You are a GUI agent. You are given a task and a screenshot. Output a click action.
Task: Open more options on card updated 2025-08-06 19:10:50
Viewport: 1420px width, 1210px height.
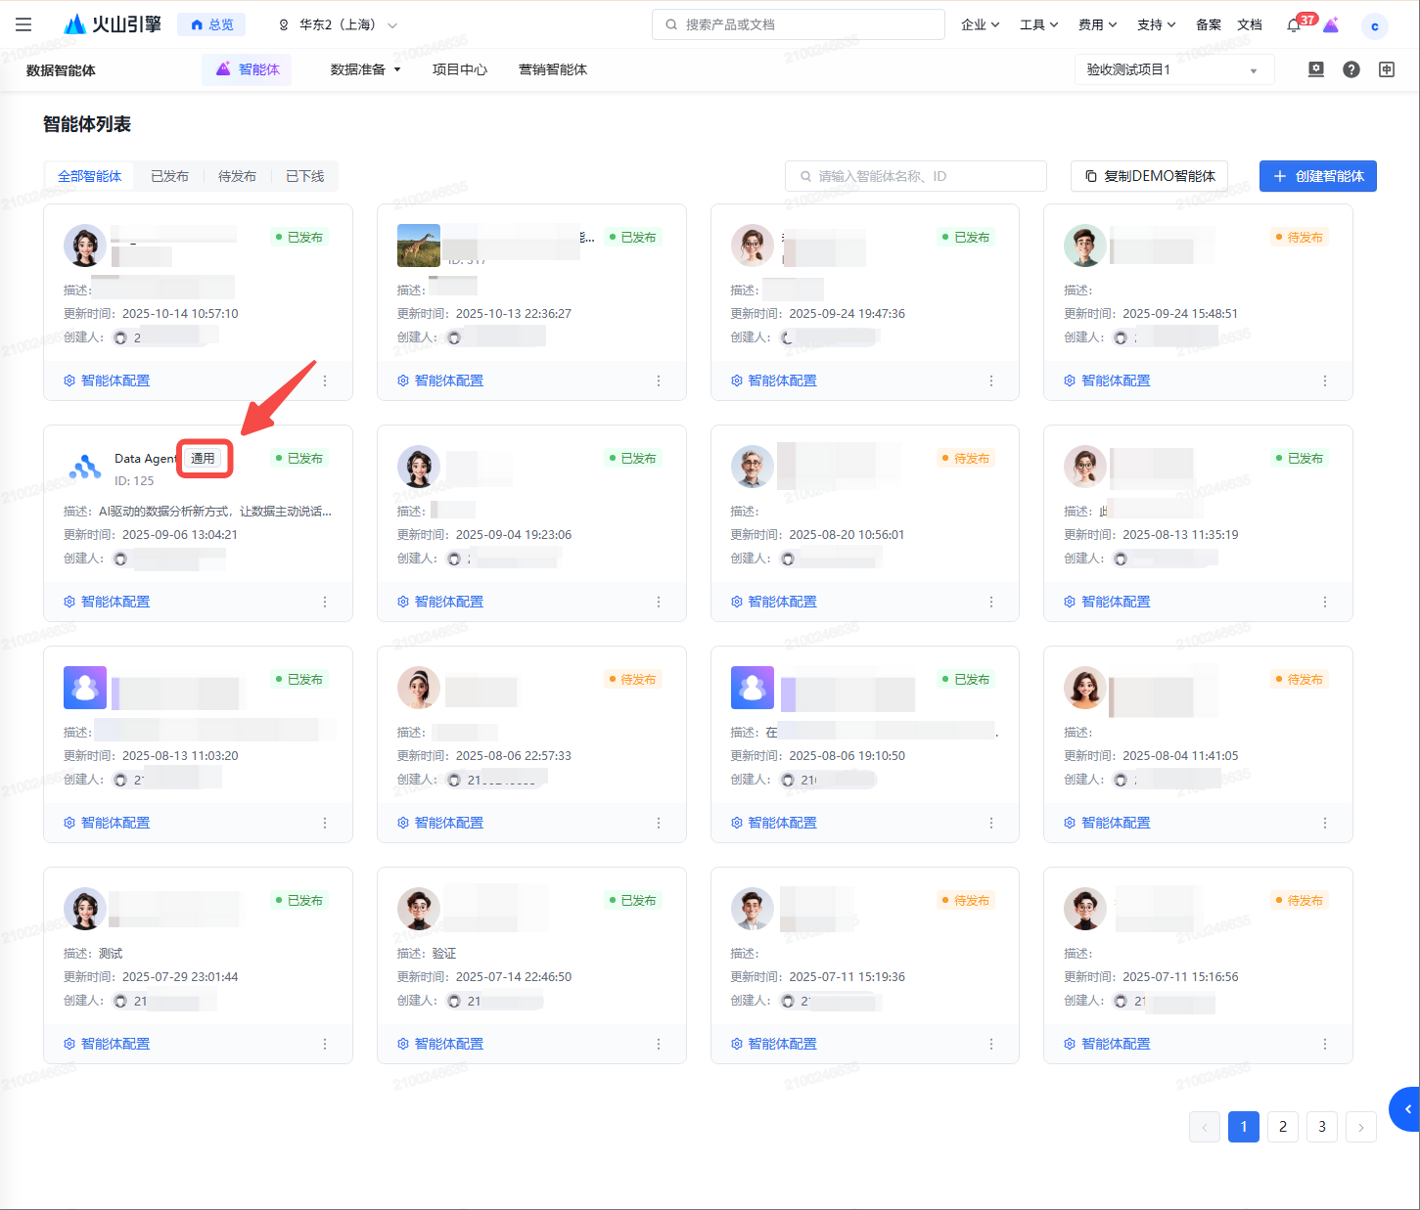pos(991,823)
